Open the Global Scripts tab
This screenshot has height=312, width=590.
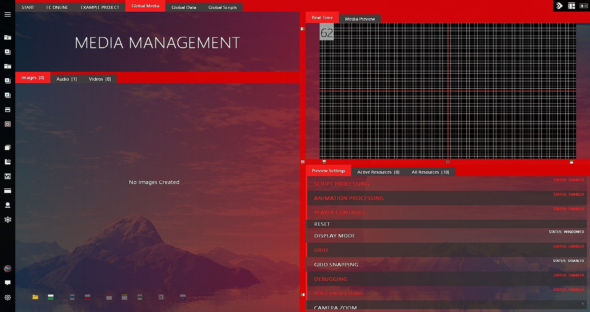[222, 7]
